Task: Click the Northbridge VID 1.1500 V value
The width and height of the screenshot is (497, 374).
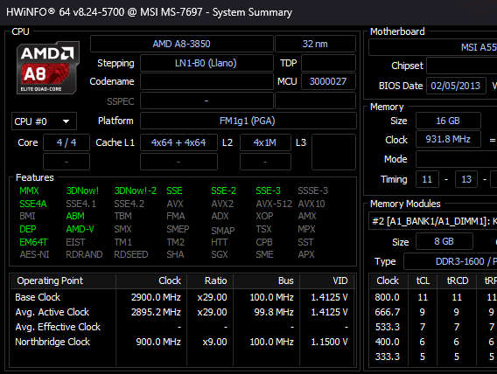Action: (329, 342)
